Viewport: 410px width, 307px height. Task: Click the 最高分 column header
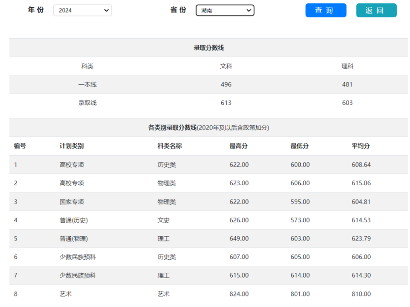point(238,146)
